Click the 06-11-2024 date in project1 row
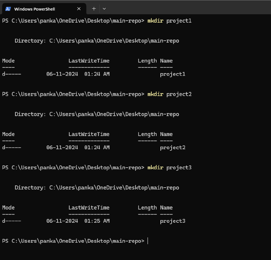The height and width of the screenshot is (260, 271). 62,74
